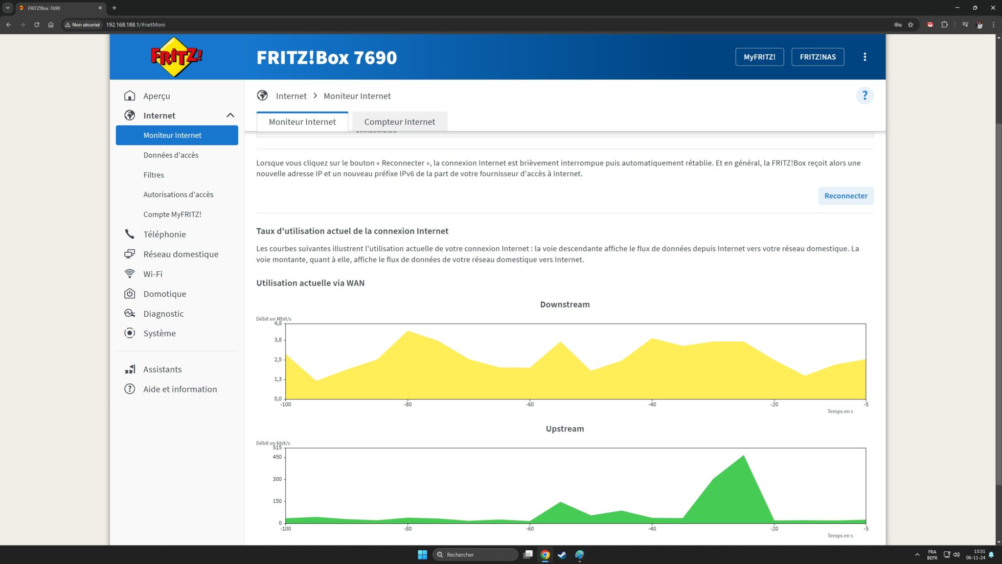The height and width of the screenshot is (564, 1002).
Task: Click the Domotique smart home icon
Action: [x=130, y=293]
